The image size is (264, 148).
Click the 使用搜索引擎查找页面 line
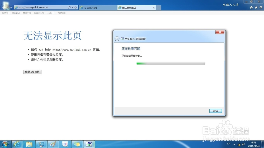coord(47,55)
